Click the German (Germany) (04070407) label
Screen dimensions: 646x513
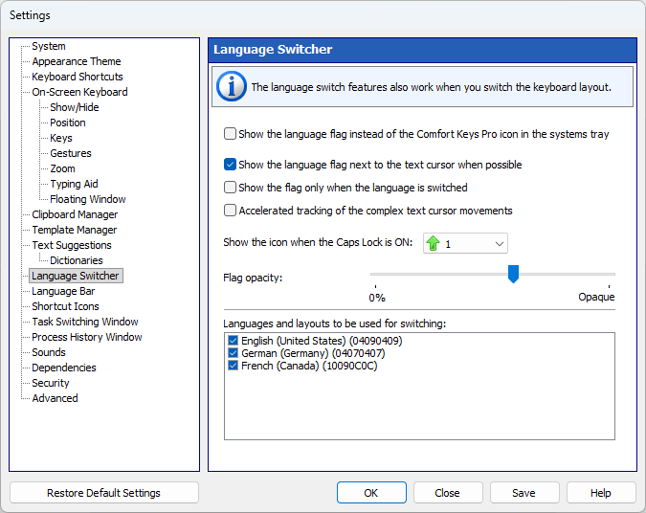(313, 353)
